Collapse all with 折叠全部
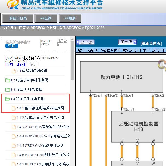Screen dimensions: 166x166 (62, 42)
